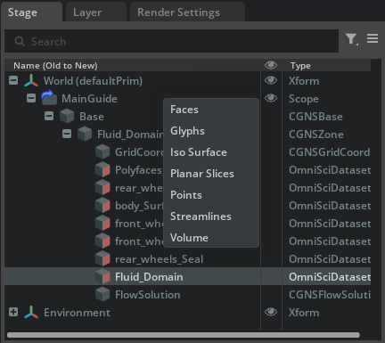Click the rear_wheels_Seal dataset cube icon

point(102,258)
